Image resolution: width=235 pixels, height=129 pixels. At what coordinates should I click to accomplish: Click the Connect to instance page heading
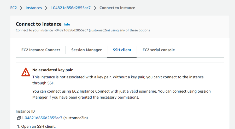coord(39,24)
